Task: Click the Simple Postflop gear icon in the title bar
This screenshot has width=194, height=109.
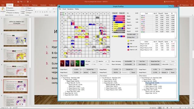Action: 59,6
